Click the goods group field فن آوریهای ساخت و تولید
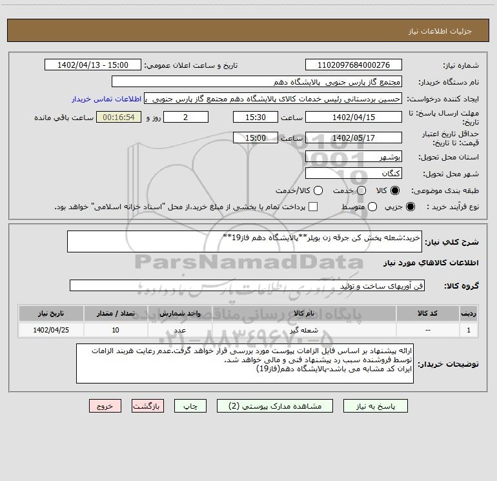Screen dimensions: 497x481 (x=247, y=285)
